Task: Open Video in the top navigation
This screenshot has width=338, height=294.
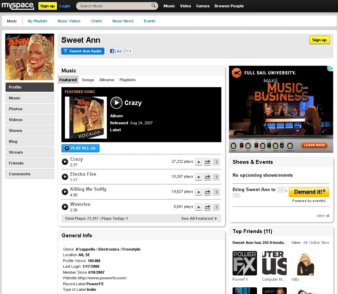Action: [x=186, y=6]
